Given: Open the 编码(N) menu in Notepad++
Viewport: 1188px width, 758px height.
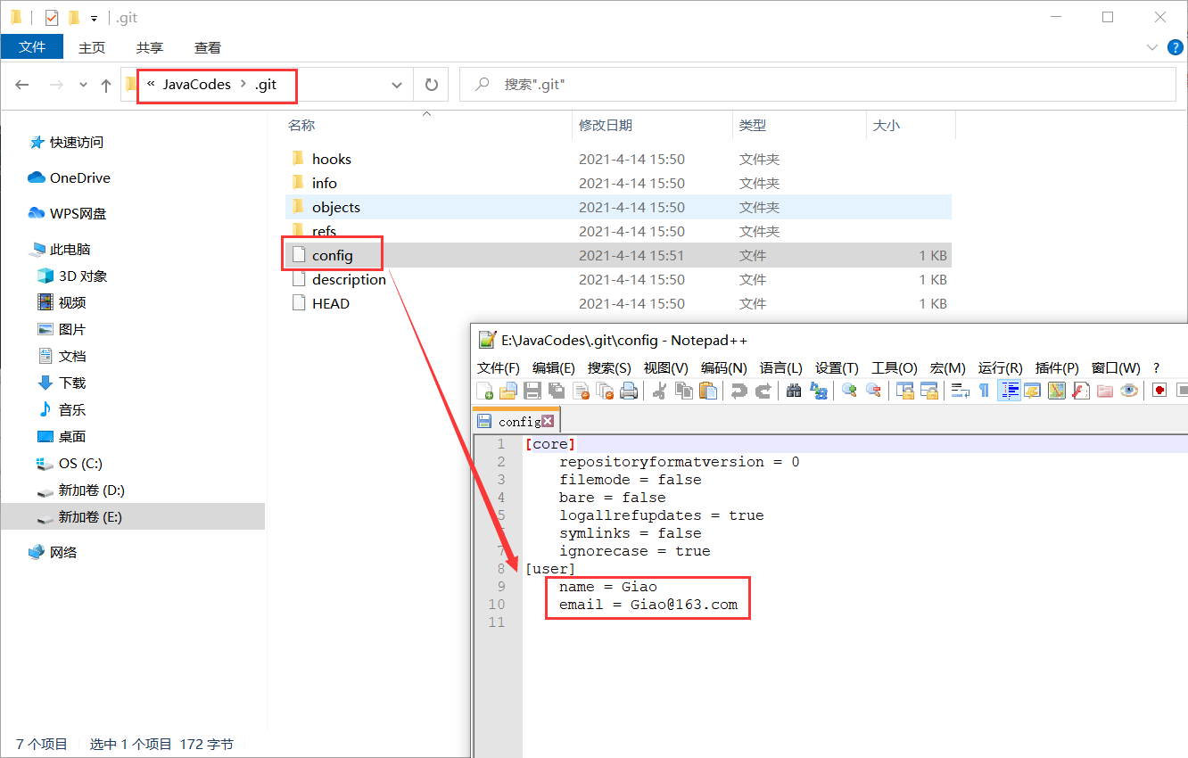Looking at the screenshot, I should point(724,367).
